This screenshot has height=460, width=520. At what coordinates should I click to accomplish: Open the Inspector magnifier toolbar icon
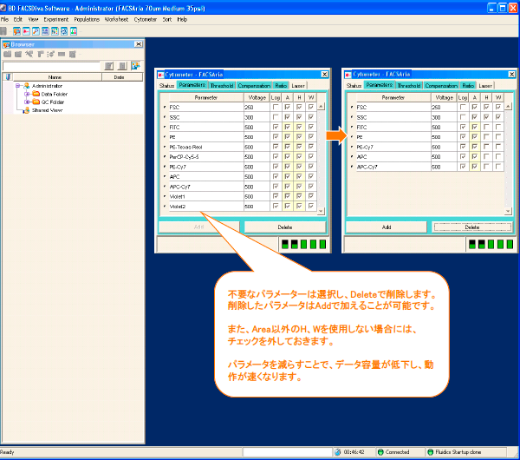pos(36,31)
